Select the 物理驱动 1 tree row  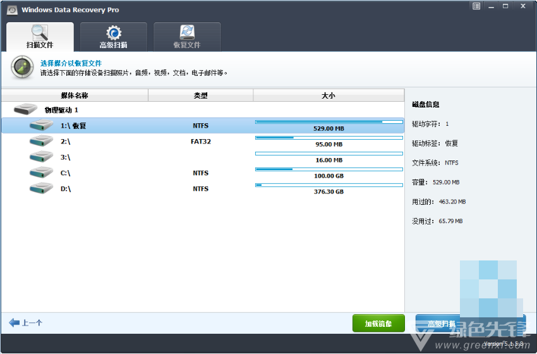pyautogui.click(x=203, y=109)
